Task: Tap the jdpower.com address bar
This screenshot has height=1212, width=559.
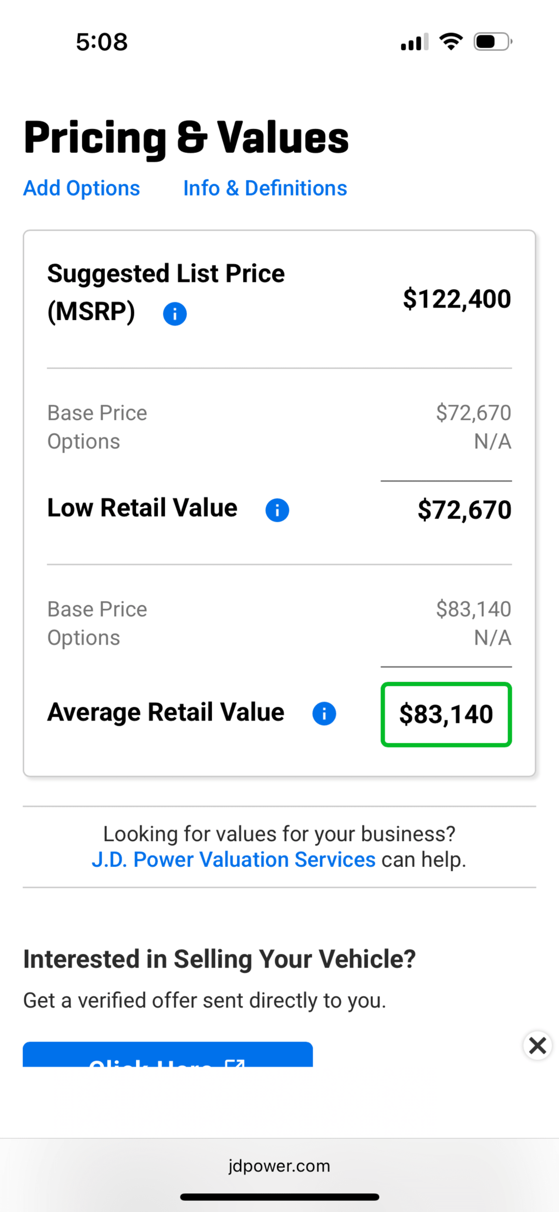Action: click(x=279, y=1166)
